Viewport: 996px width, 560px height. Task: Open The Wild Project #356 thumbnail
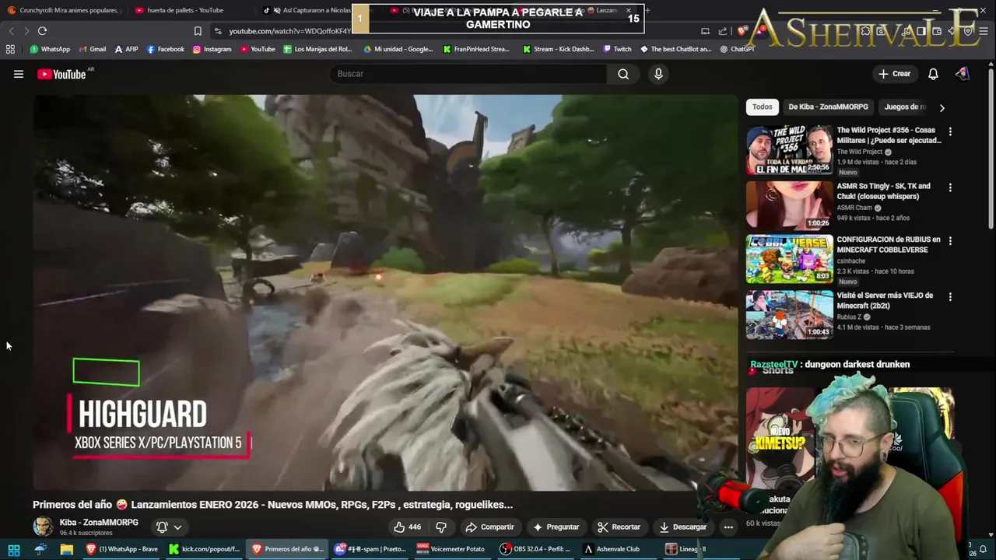(x=789, y=150)
